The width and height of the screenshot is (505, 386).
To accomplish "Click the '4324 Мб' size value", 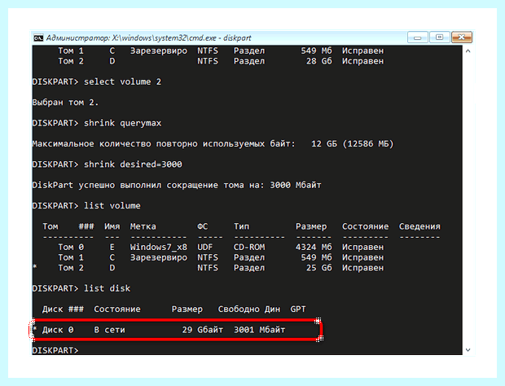I will point(314,248).
